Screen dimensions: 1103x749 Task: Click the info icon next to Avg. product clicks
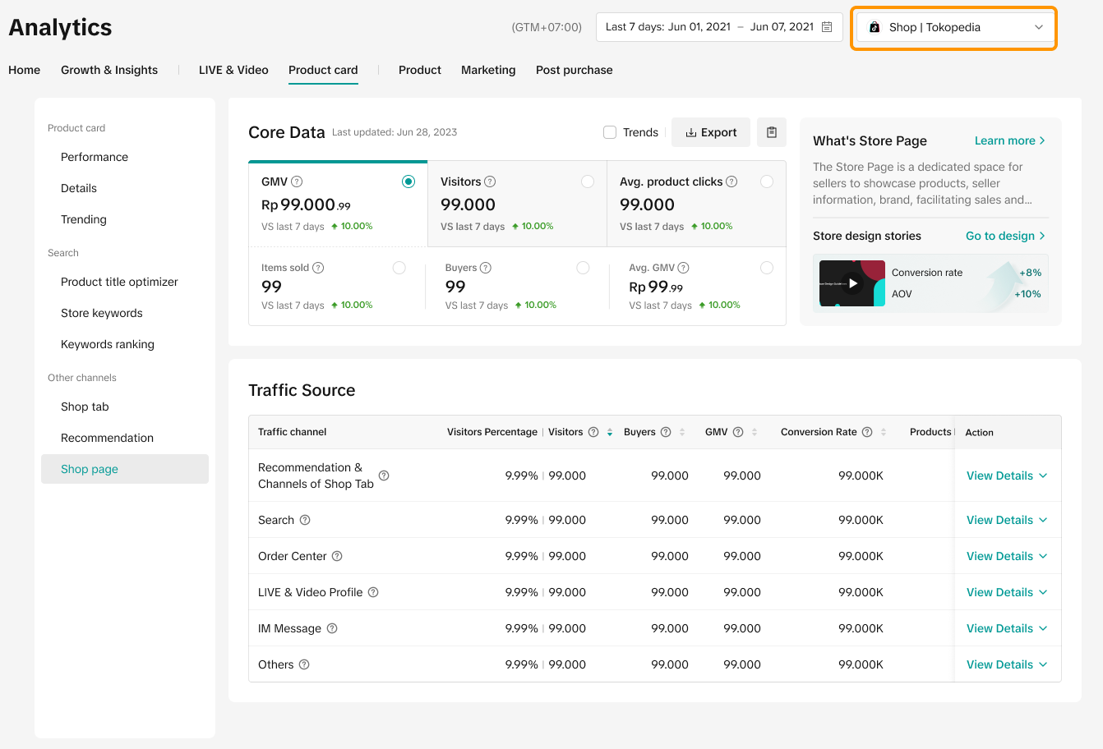point(731,182)
